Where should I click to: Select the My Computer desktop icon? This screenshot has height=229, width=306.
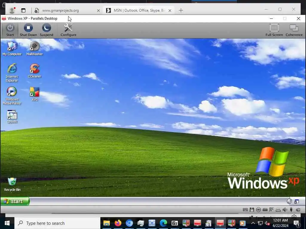12,49
